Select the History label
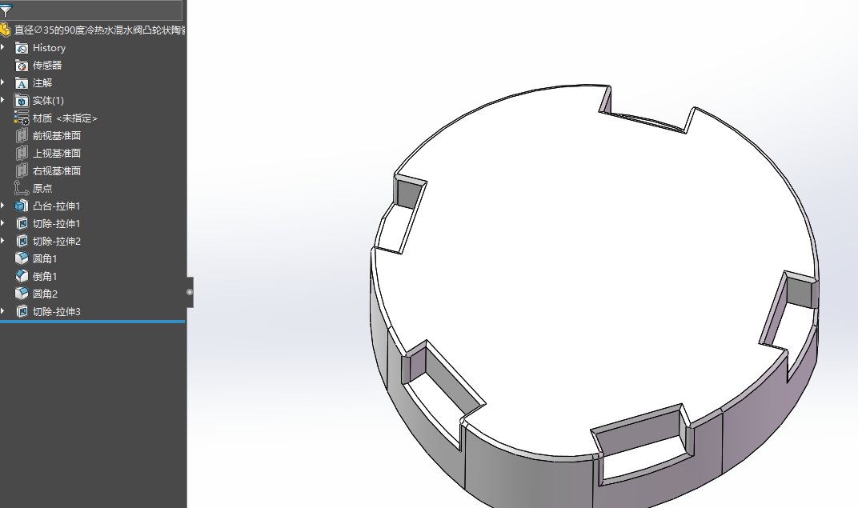 click(x=50, y=48)
